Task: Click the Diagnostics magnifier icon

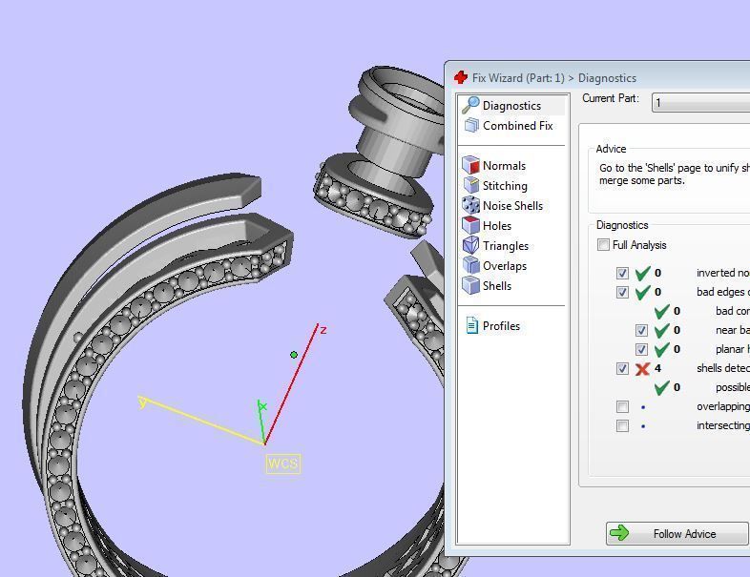Action: pos(471,105)
